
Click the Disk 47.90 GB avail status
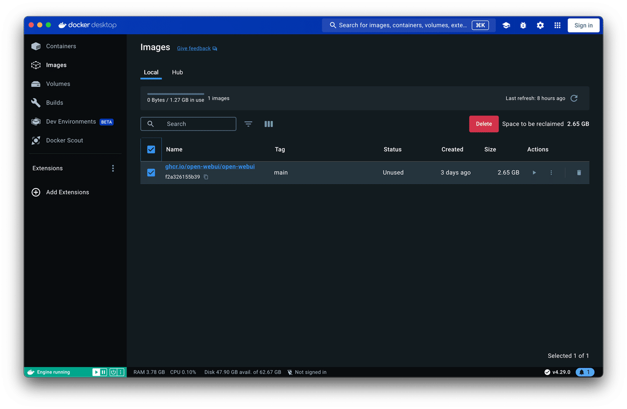242,372
